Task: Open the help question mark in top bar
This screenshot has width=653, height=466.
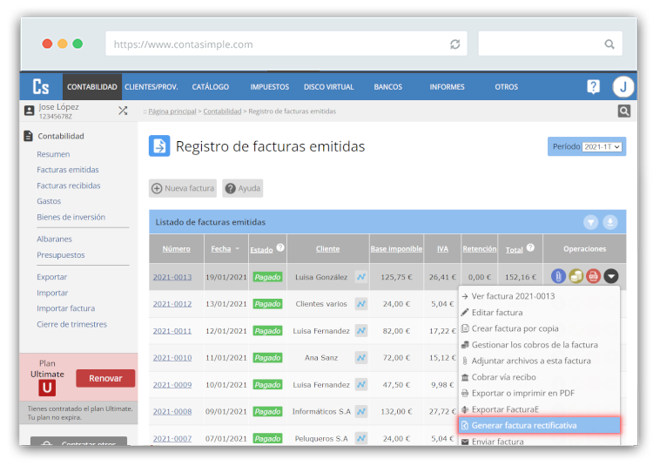Action: (x=593, y=86)
